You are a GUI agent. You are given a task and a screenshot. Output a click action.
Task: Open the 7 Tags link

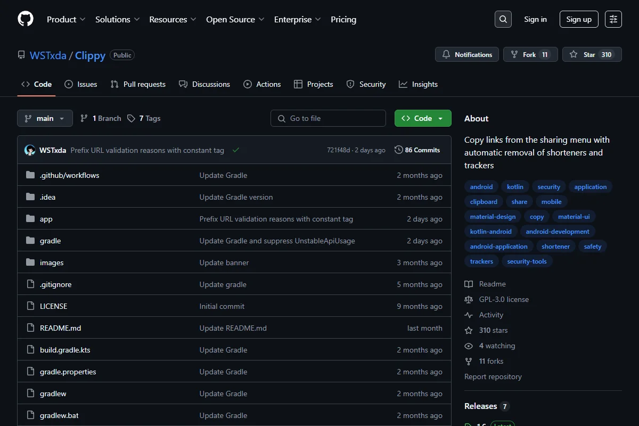click(144, 118)
